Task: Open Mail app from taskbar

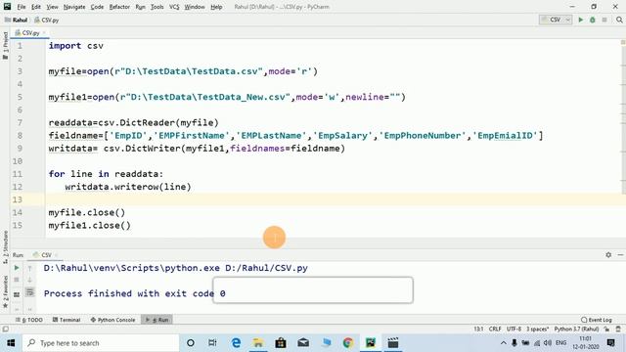Action: point(303,343)
